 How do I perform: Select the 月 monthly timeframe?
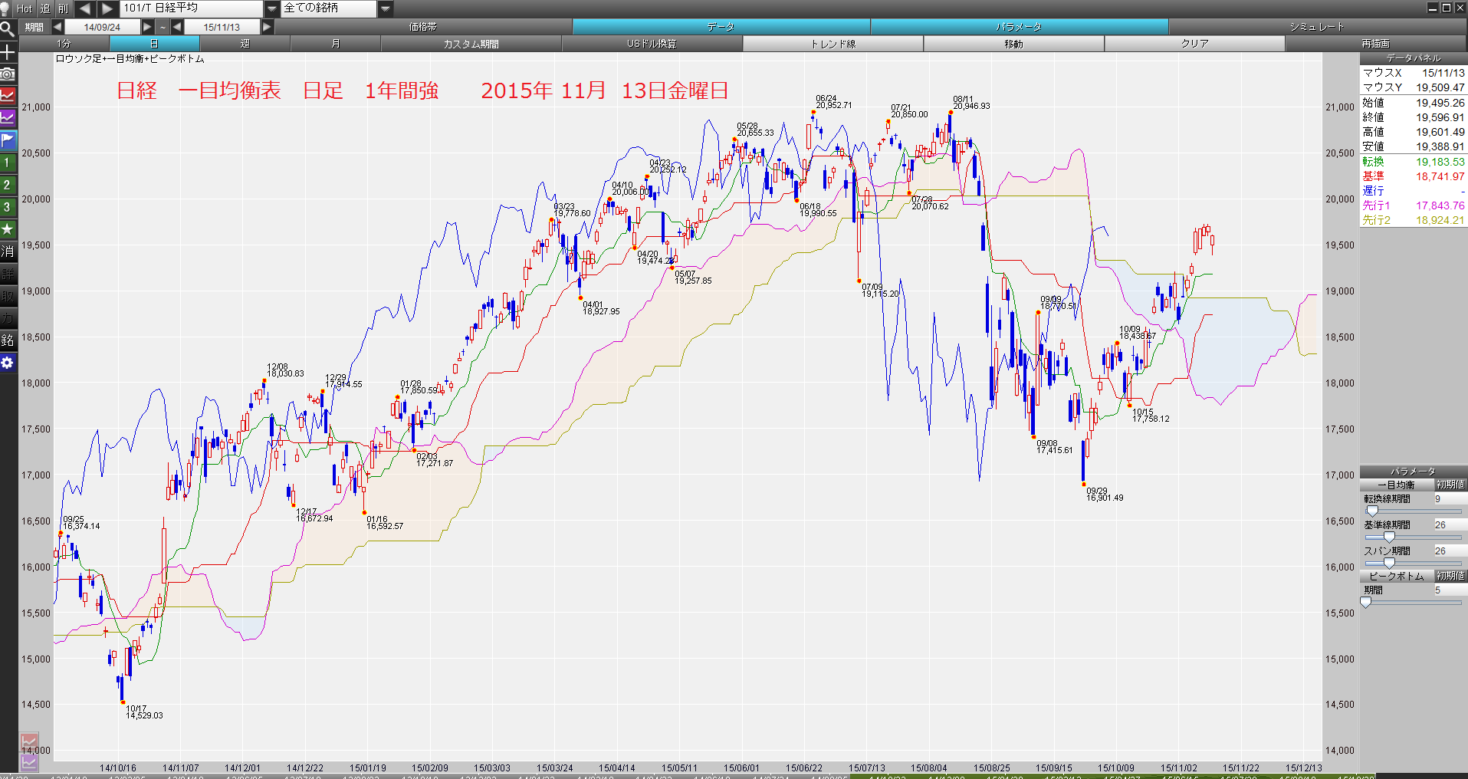[336, 44]
